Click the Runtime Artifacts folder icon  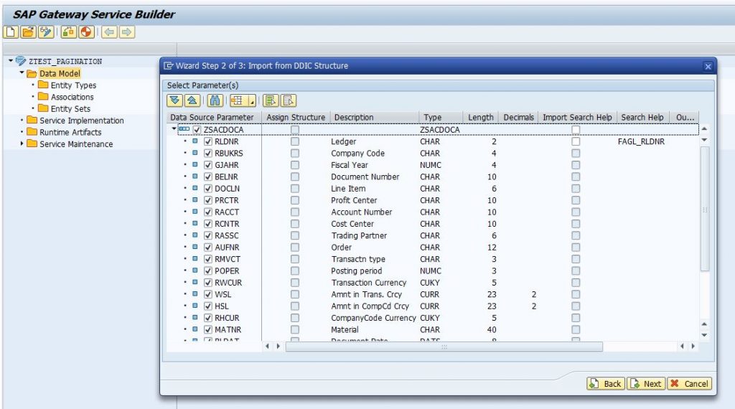[32, 131]
